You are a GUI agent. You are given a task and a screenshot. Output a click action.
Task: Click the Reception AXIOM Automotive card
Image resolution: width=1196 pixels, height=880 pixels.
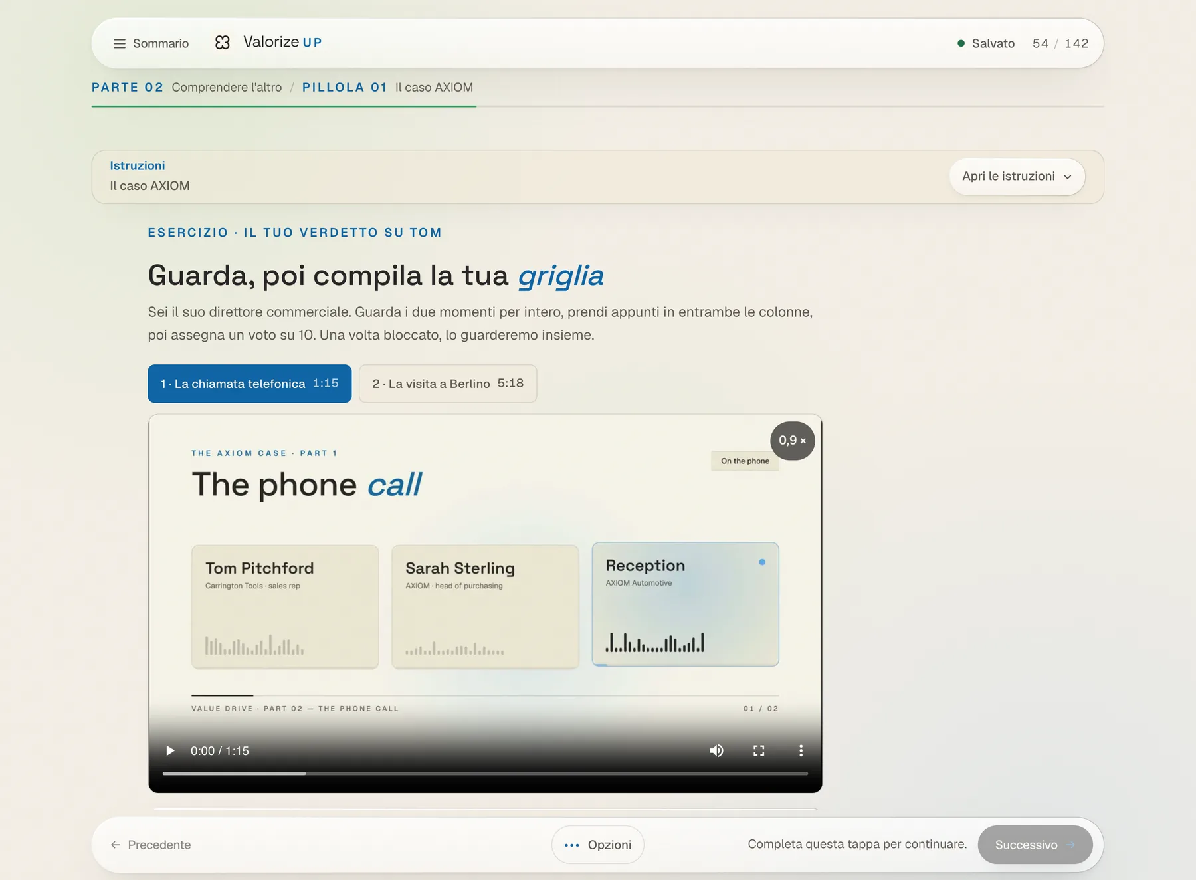685,604
